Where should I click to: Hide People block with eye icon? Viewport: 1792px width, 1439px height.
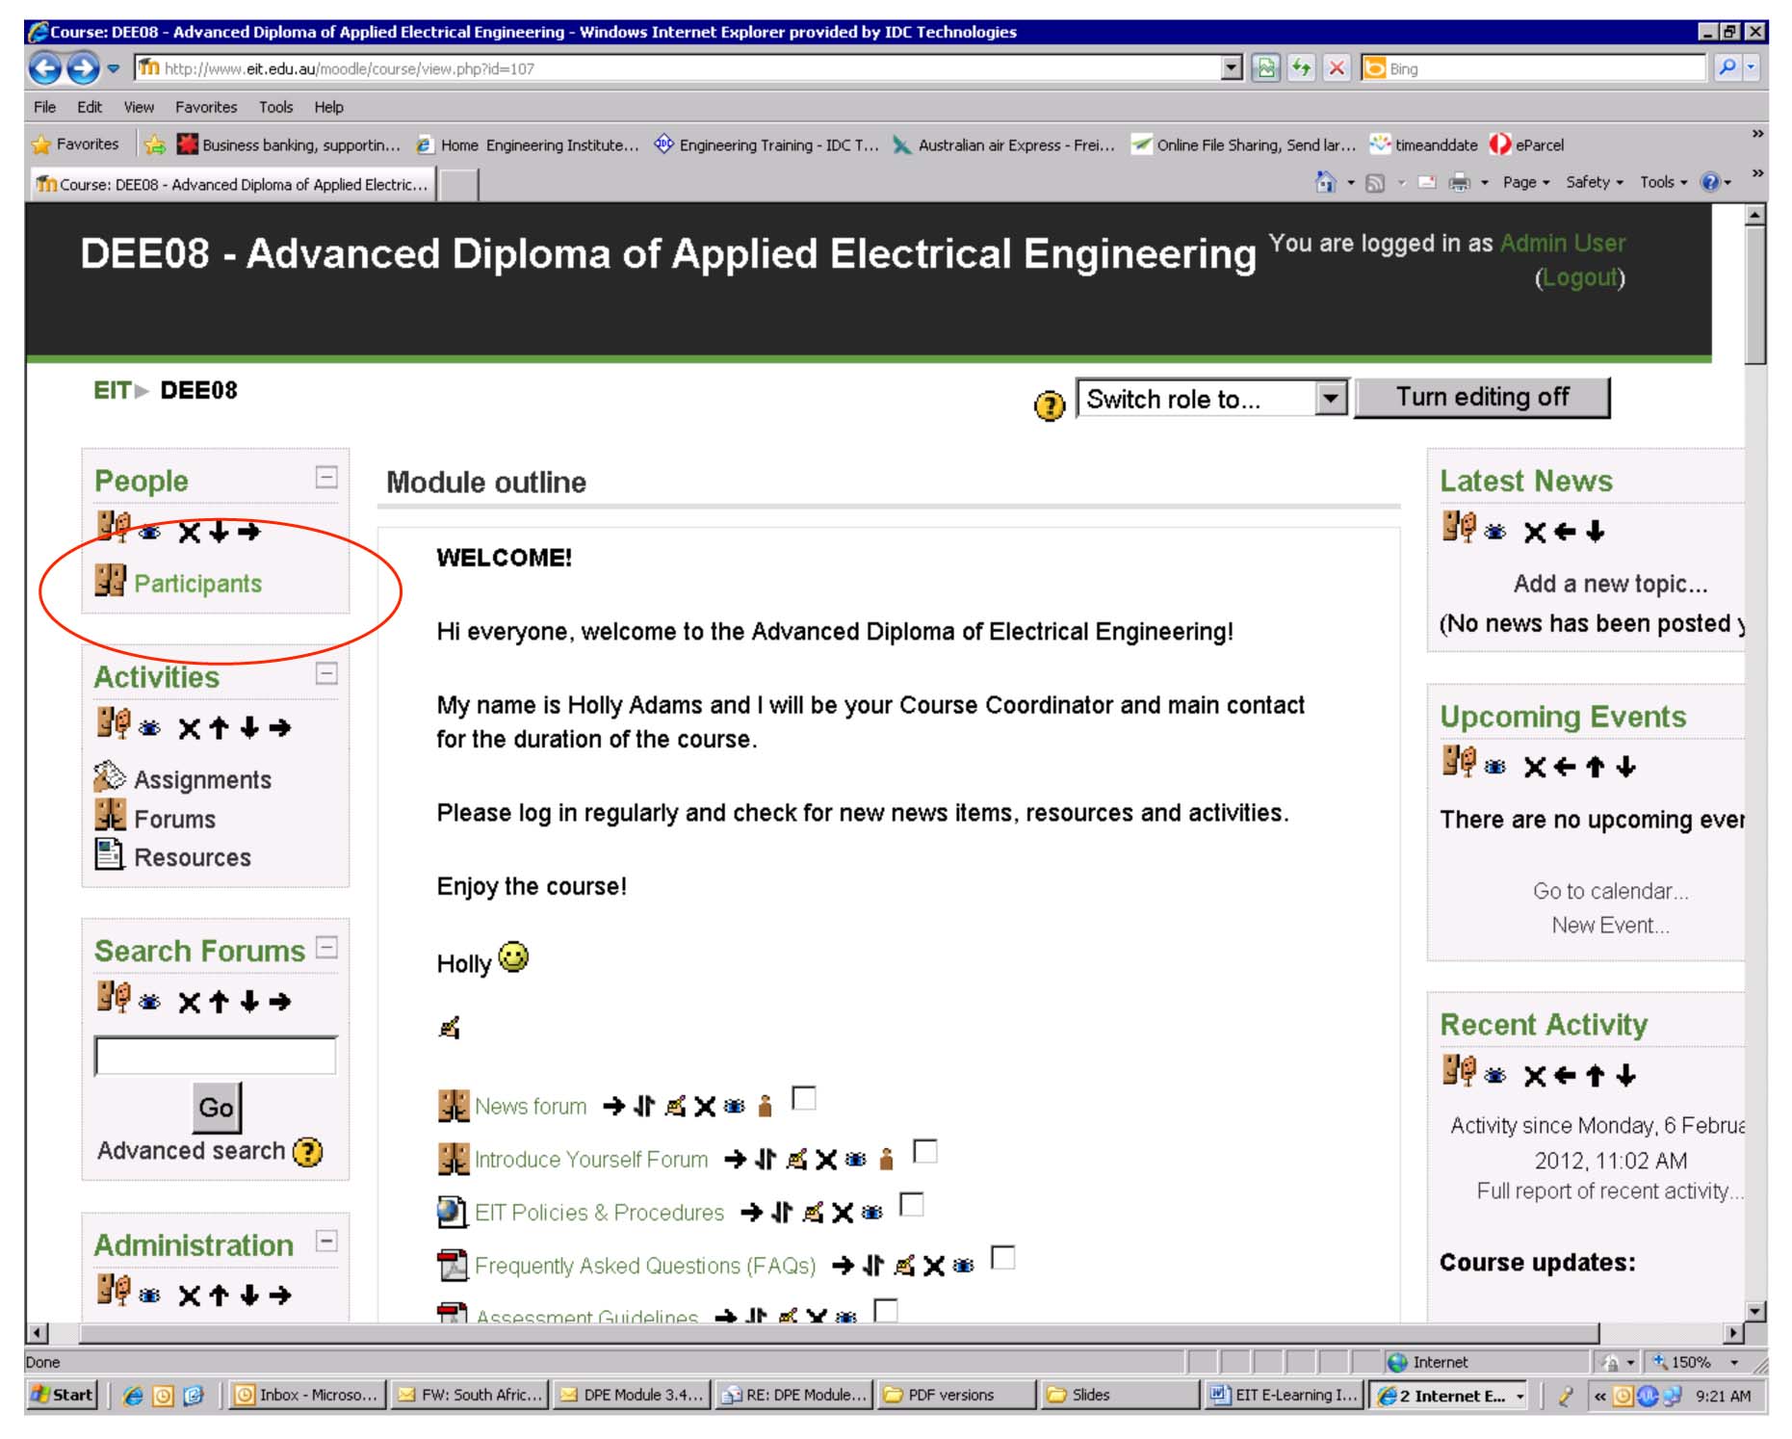tap(149, 533)
